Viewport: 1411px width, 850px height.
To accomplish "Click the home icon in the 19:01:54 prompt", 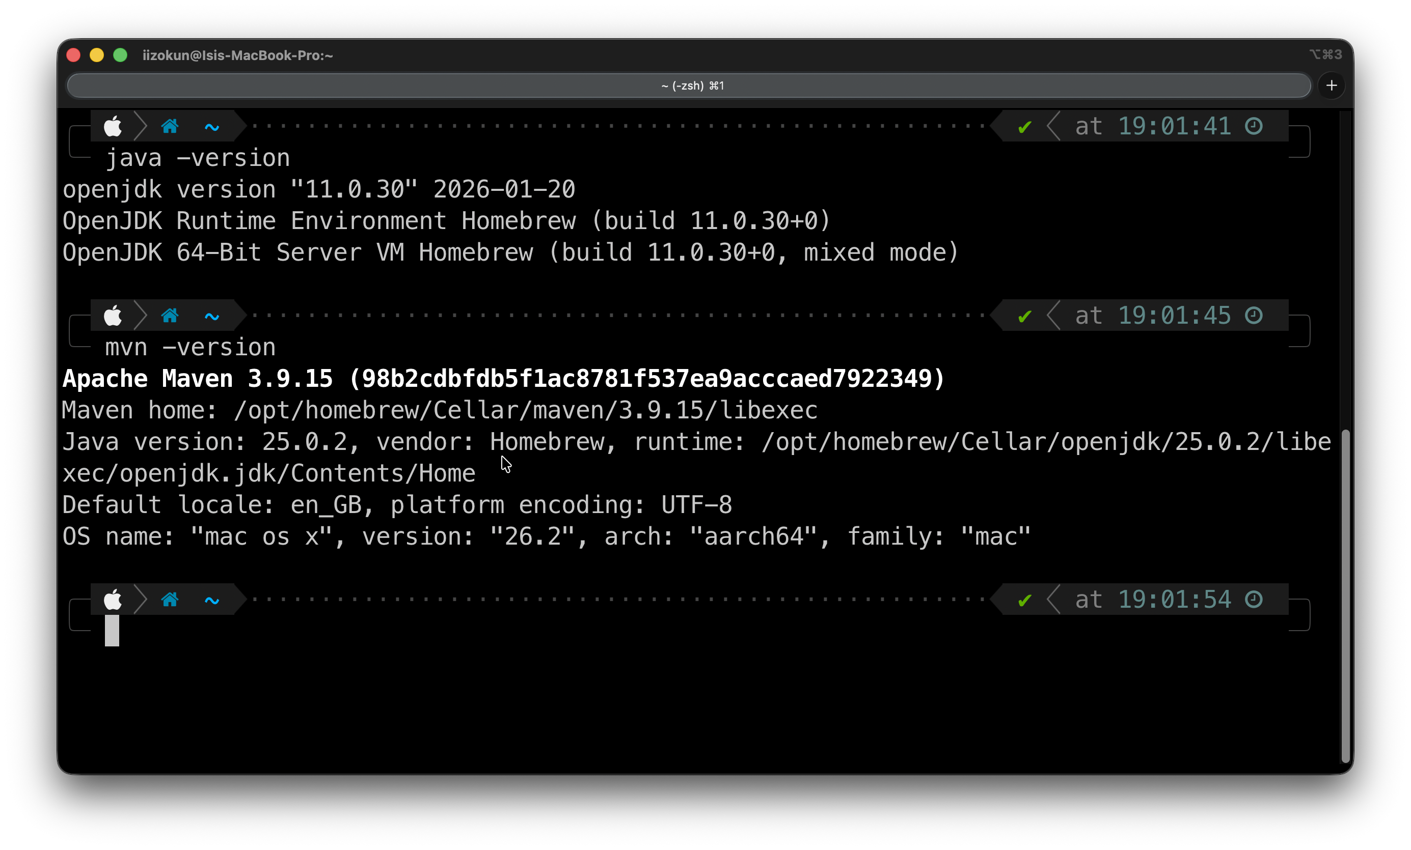I will [170, 600].
